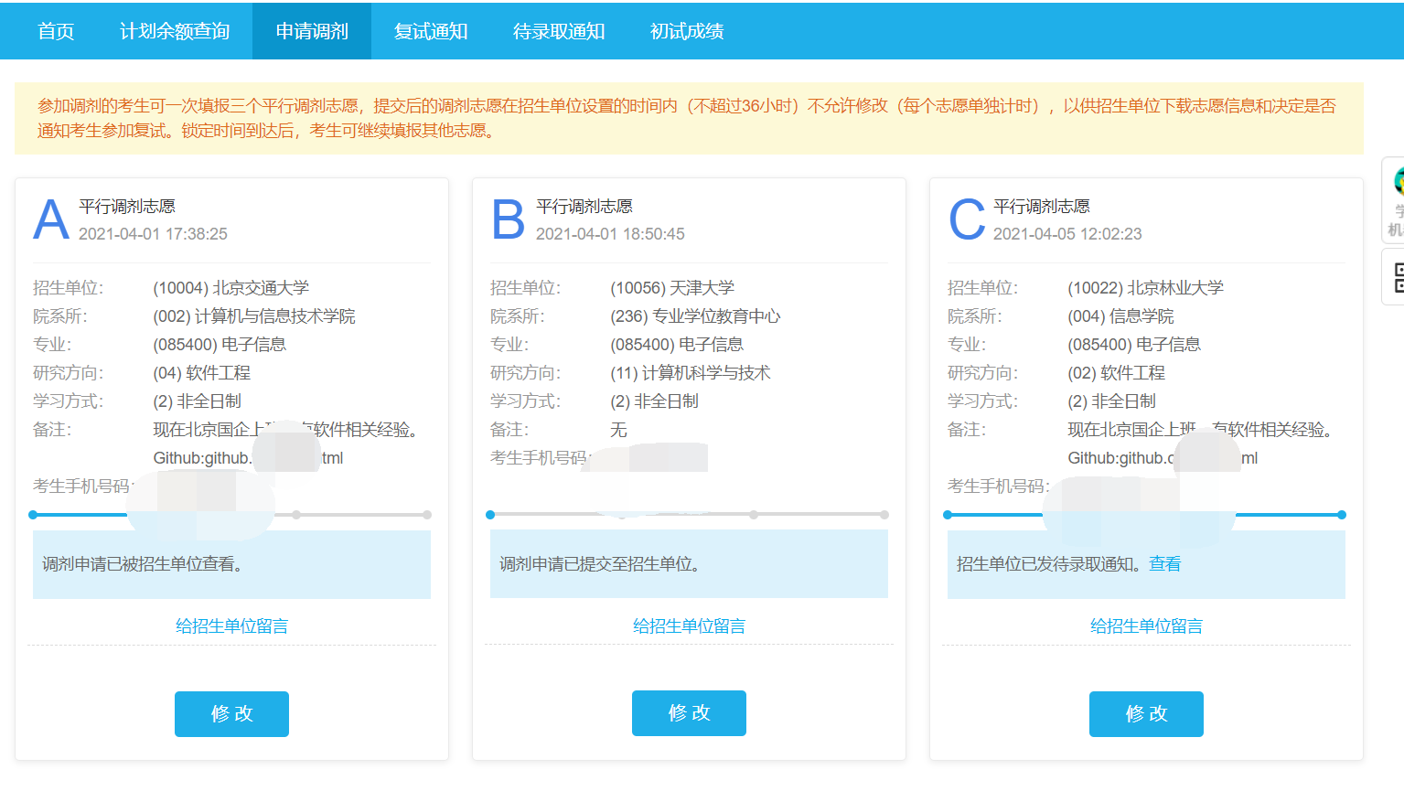Image resolution: width=1404 pixels, height=791 pixels.
Task: Switch to the 复试通知 tab
Action: tap(431, 31)
